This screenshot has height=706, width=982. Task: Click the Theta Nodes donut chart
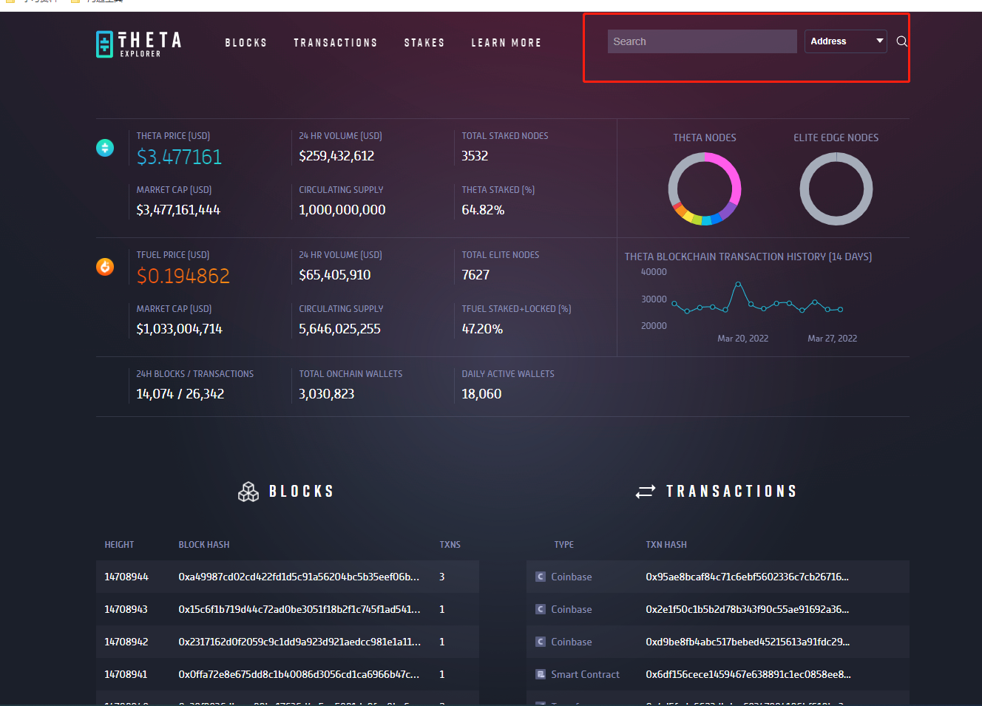(x=705, y=189)
